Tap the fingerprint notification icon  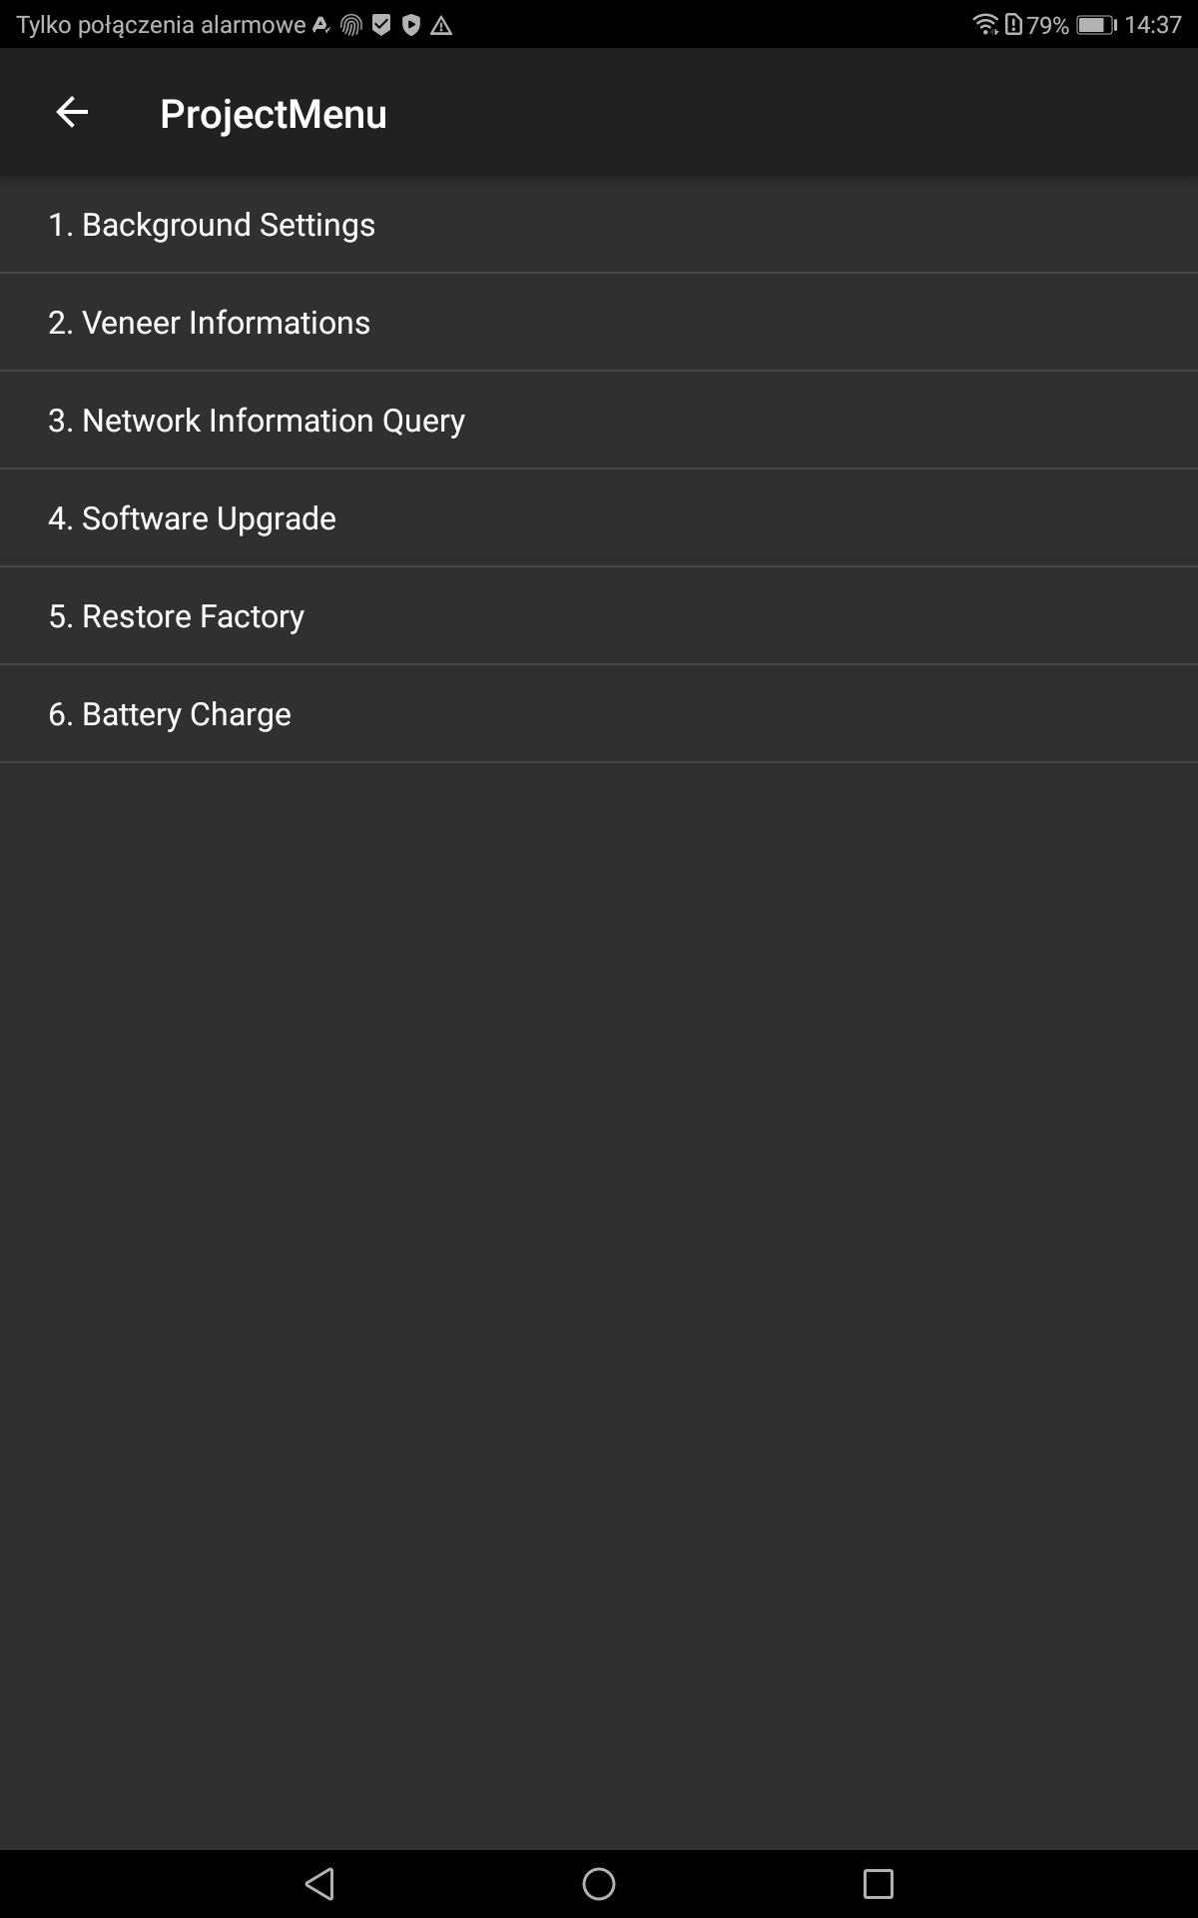[x=351, y=26]
